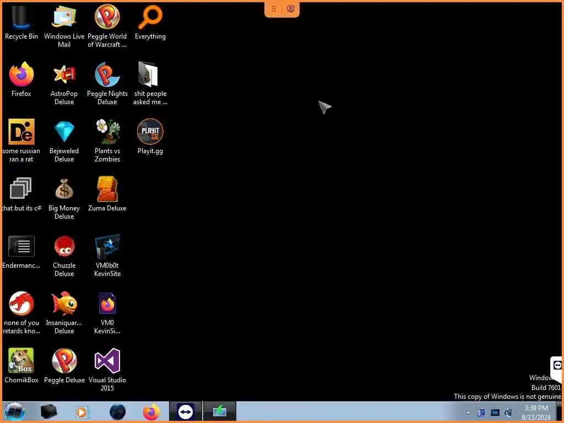Close remote session from orange toolbar
Screen dimensions: 564x423
(291, 9)
